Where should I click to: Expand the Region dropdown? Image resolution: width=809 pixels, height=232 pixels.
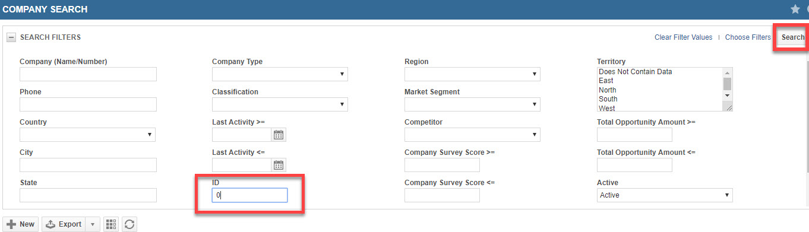point(472,74)
